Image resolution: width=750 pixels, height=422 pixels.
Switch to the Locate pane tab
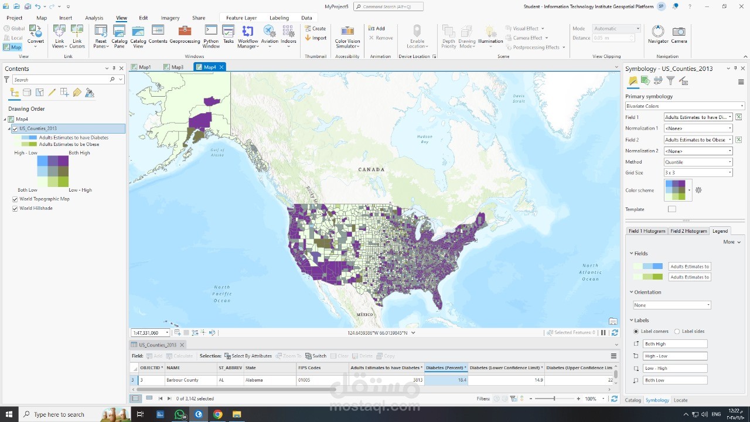point(680,400)
